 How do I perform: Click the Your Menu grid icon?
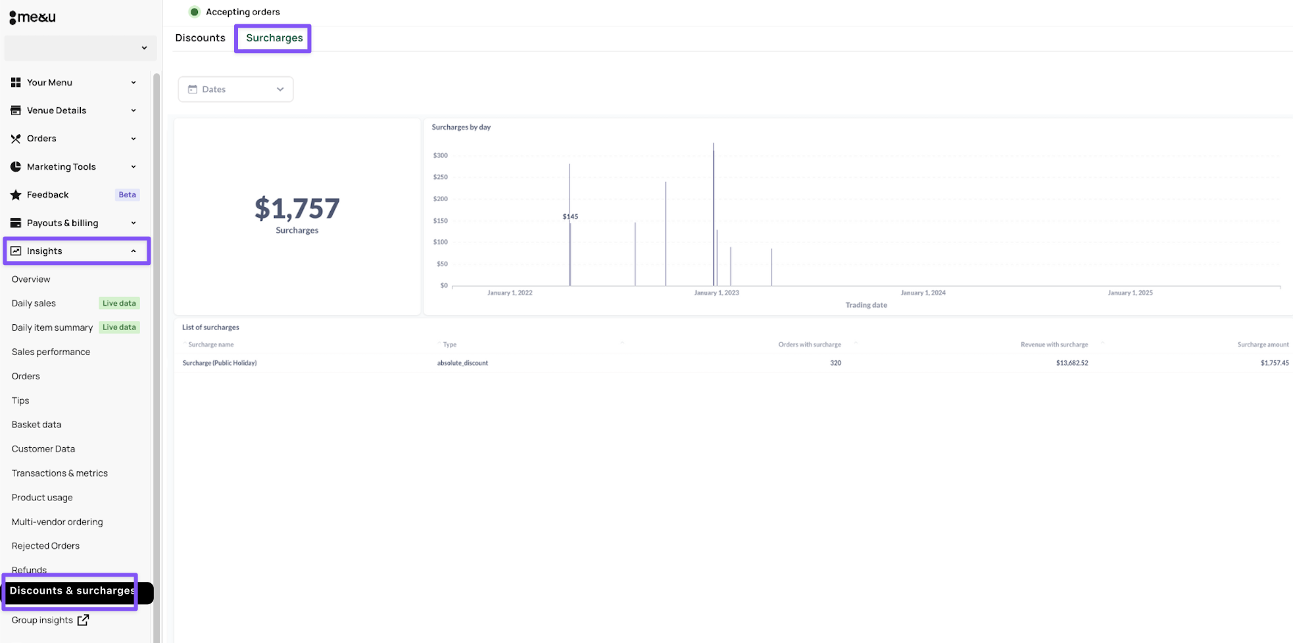(x=16, y=82)
